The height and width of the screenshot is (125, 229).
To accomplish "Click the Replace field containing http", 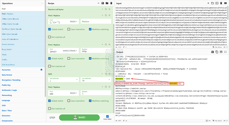I will 96,51.
